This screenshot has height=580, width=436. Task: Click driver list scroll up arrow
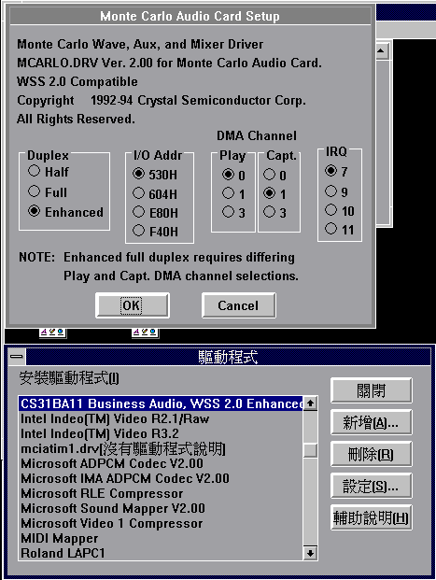[x=310, y=403]
